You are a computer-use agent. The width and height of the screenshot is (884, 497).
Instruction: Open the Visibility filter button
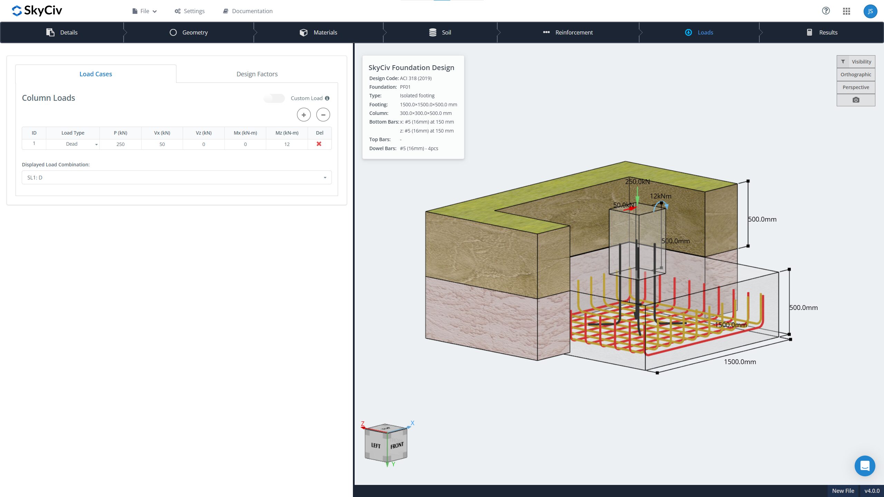click(856, 62)
